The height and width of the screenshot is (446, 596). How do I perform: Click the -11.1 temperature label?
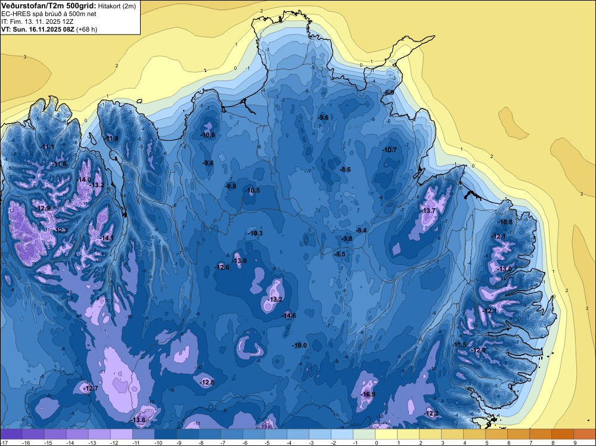coord(47,147)
